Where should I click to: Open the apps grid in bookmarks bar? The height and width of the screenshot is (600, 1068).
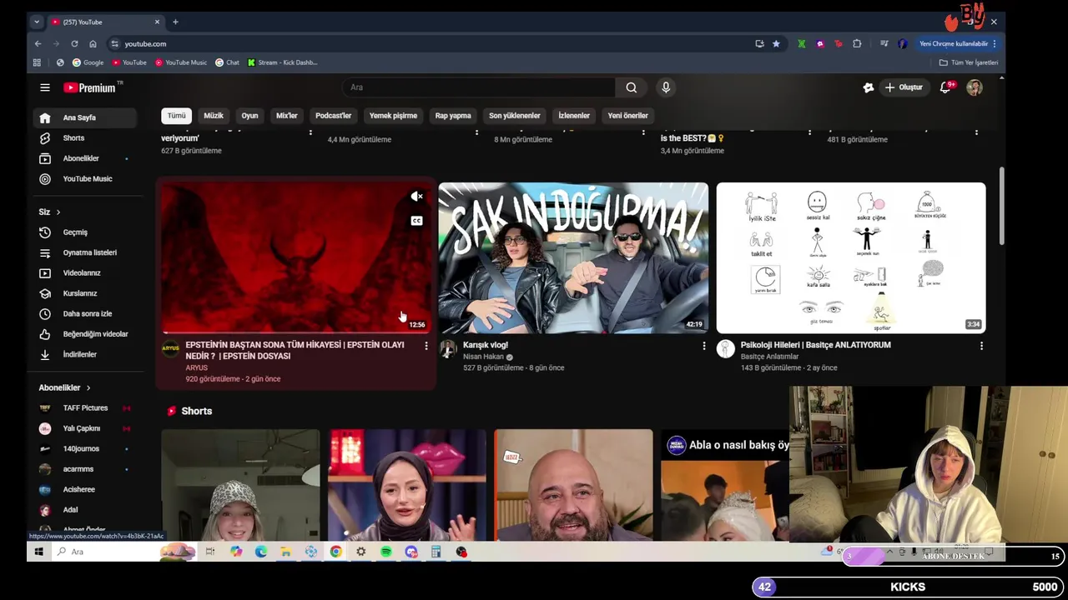[x=37, y=62]
